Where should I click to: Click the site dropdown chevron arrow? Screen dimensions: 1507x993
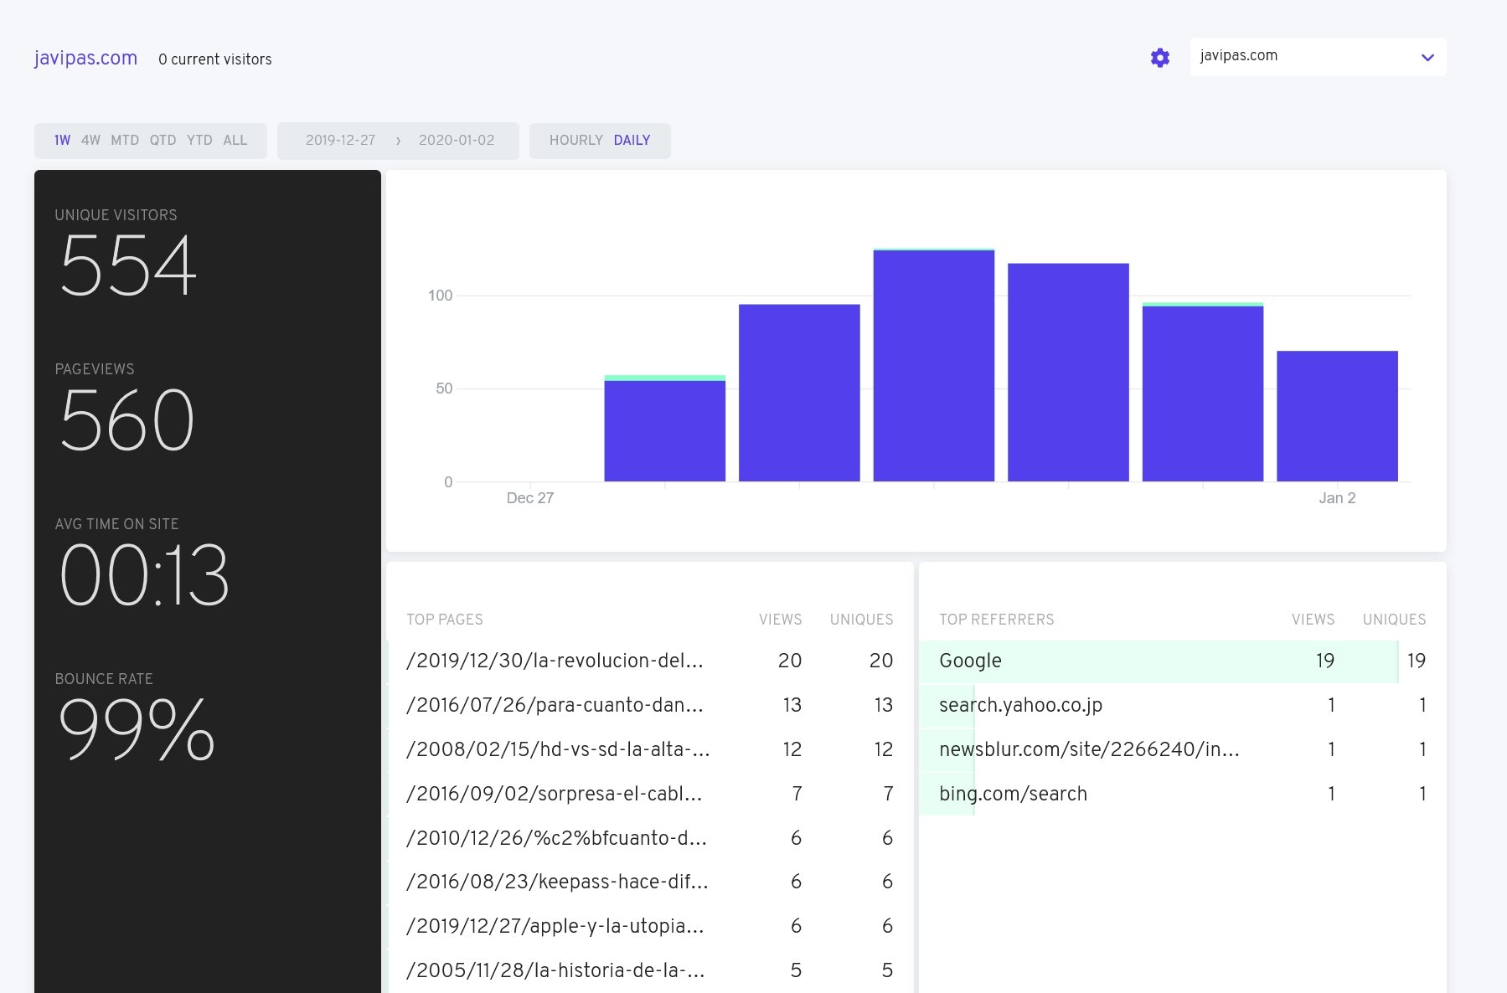(x=1427, y=58)
